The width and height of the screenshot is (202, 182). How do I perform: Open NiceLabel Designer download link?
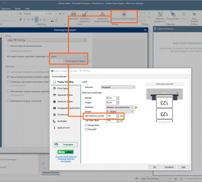tap(66, 159)
